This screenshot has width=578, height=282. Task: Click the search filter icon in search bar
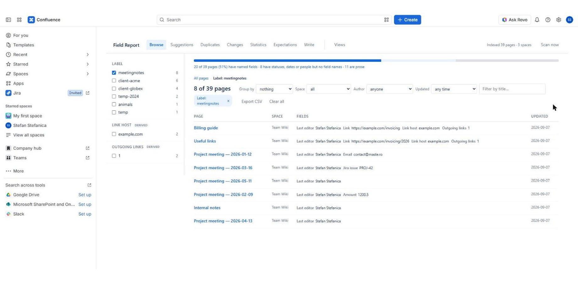coord(386,20)
